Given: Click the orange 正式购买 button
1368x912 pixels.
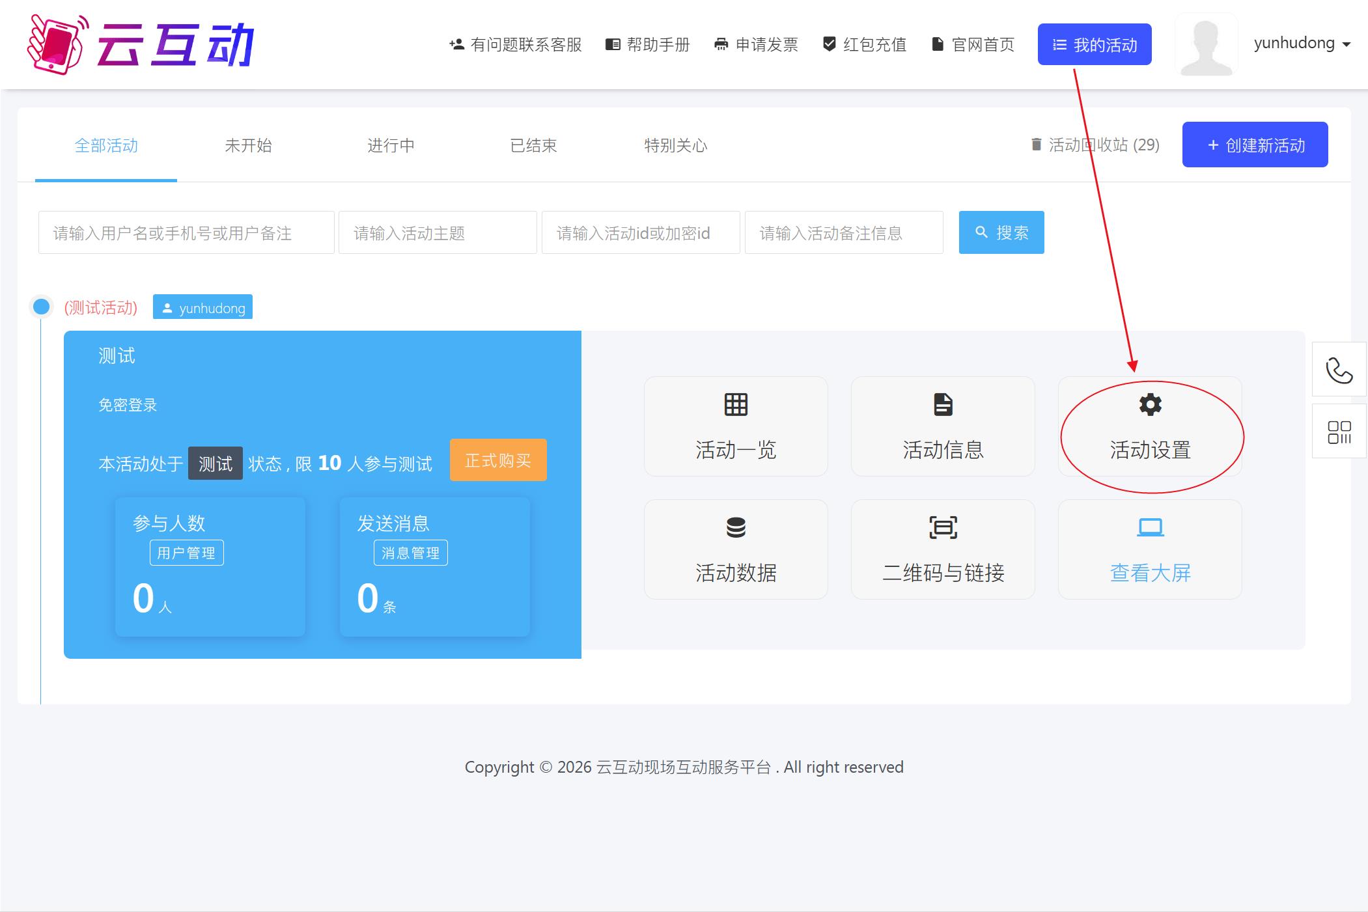Looking at the screenshot, I should 497,460.
